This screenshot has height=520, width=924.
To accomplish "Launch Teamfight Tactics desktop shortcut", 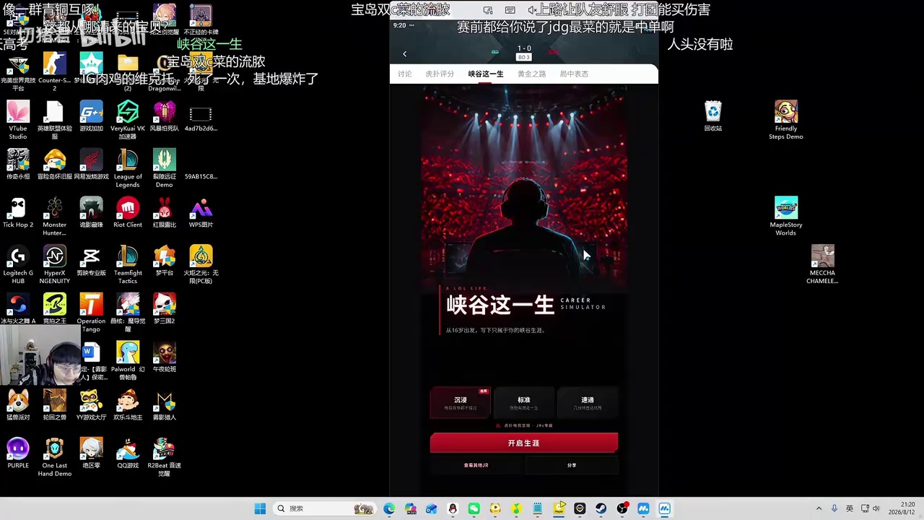I will click(x=128, y=264).
